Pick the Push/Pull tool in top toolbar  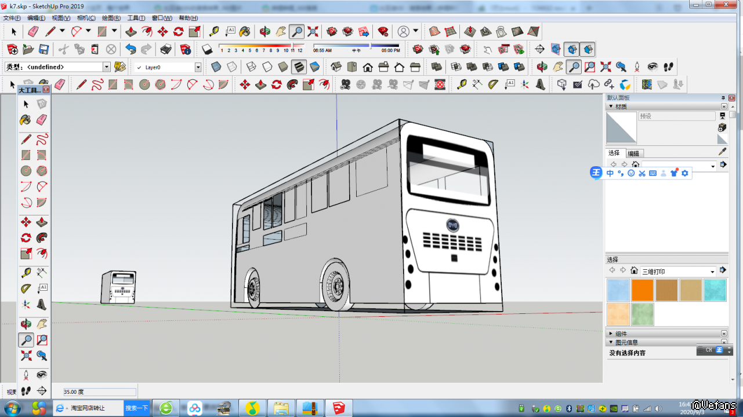pyautogui.click(x=131, y=31)
